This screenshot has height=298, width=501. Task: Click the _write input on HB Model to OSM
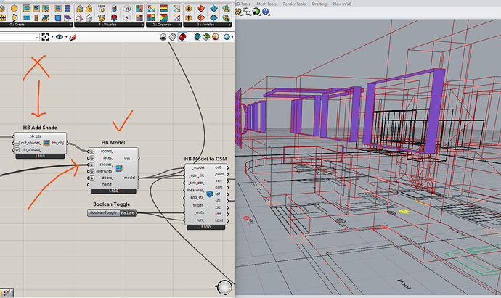pyautogui.click(x=199, y=212)
